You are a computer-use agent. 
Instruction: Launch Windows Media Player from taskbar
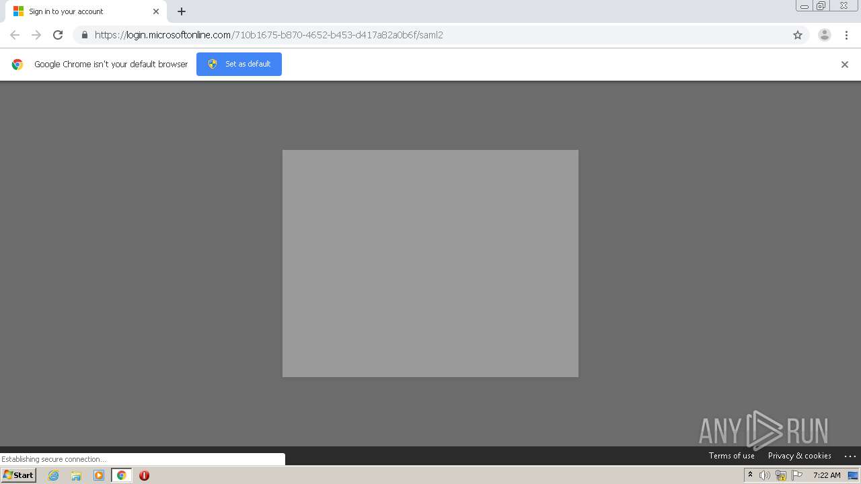point(99,475)
